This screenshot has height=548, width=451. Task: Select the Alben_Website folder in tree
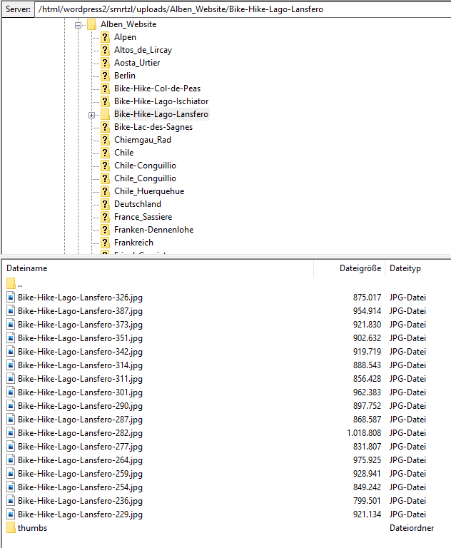[x=128, y=24]
